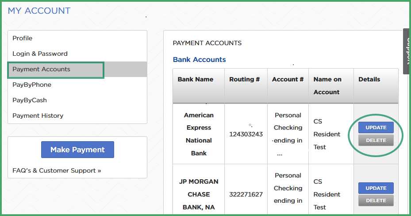Open the Support side tab
Viewport: 411px width, 216px height.
(x=407, y=51)
